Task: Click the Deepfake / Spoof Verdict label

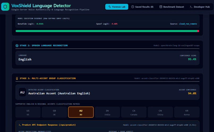Action: tap(121, 131)
